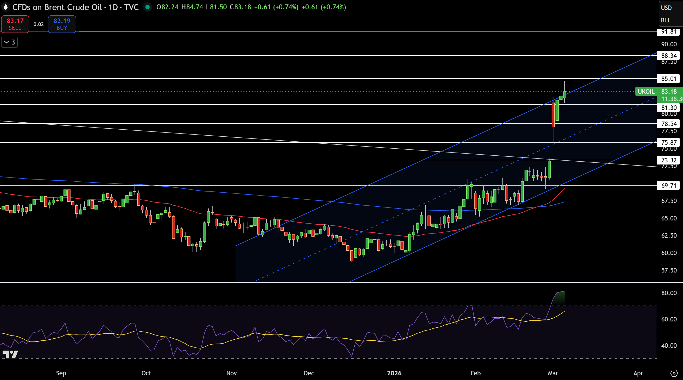This screenshot has width=683, height=380.
Task: Click the high value H84.74 in header
Action: pyautogui.click(x=192, y=7)
